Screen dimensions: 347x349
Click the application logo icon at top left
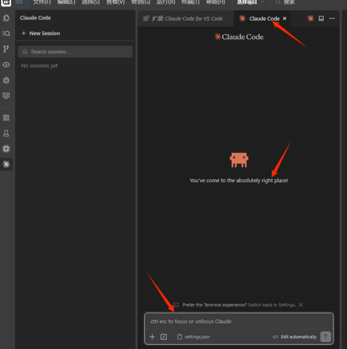pyautogui.click(x=6, y=3)
